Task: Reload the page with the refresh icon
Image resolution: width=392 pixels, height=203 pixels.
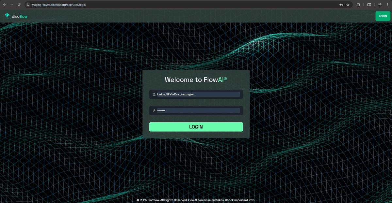Action: tap(19, 5)
